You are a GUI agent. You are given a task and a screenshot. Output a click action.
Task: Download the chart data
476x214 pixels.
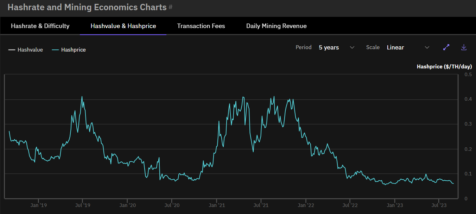click(464, 47)
